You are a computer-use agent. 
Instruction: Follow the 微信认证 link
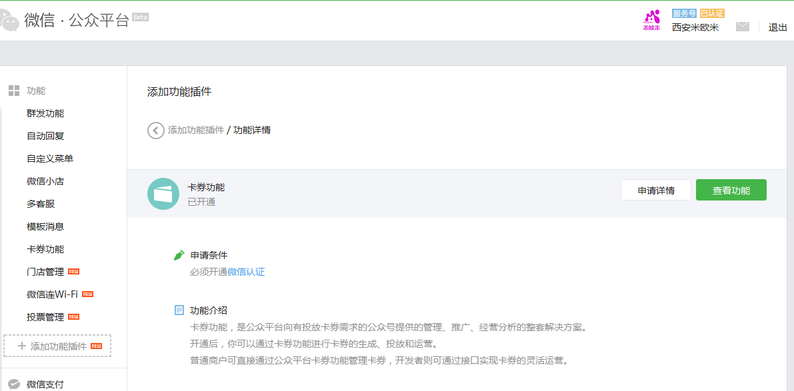246,272
